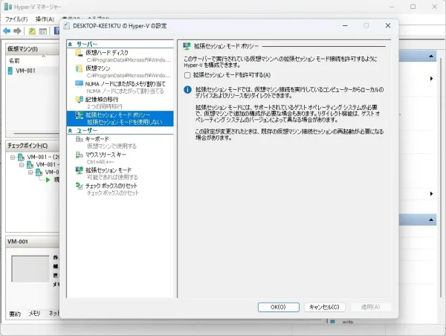Switch to the 要約 tab
Image resolution: width=446 pixels, height=336 pixels.
pos(15,314)
